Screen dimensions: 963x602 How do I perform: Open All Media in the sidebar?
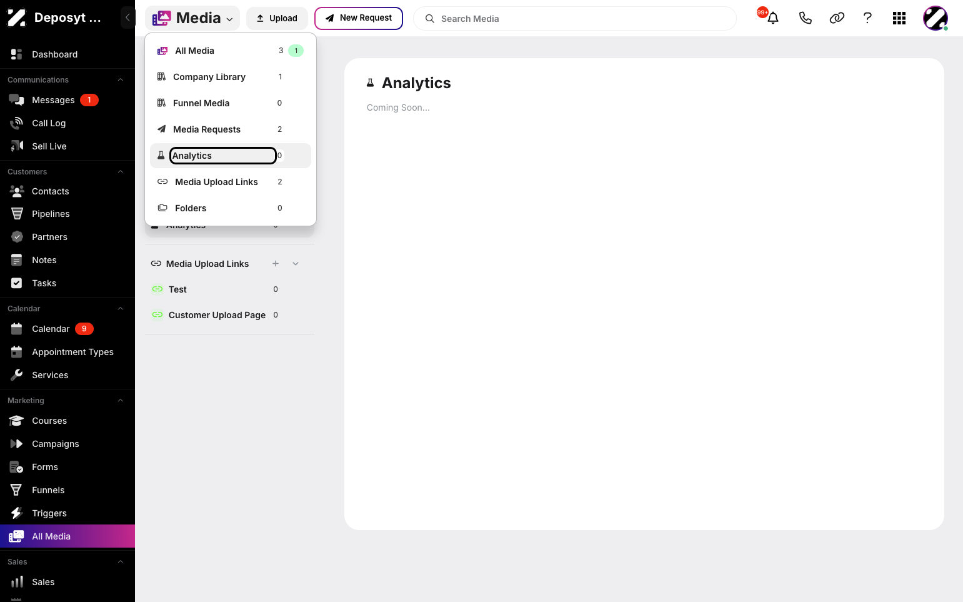(x=67, y=536)
